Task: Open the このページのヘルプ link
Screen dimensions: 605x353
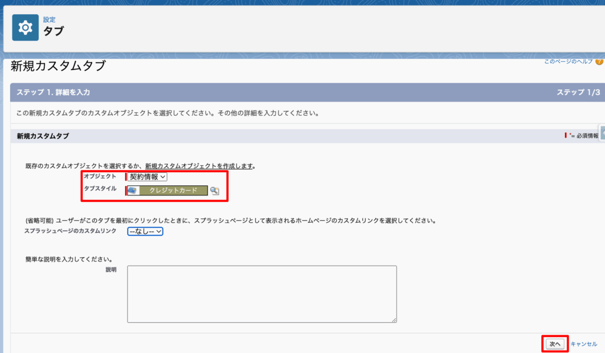Action: click(x=568, y=61)
